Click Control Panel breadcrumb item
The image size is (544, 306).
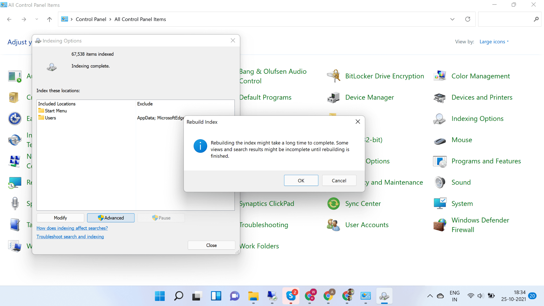click(x=91, y=19)
